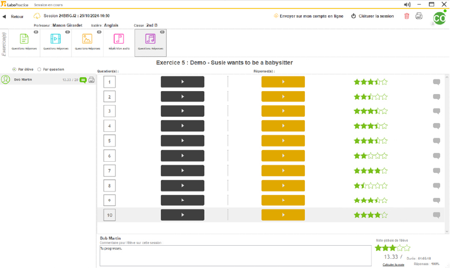
Task: Click Bob Martin's green comment icon
Action: click(x=83, y=80)
